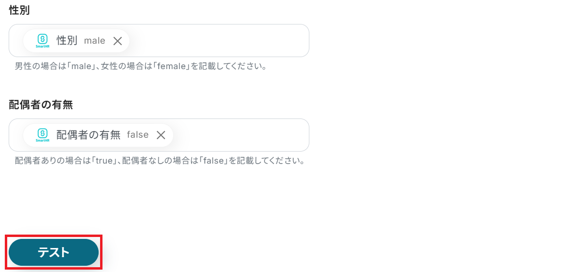This screenshot has height=272, width=574.
Task: Click the 性別 label text inside the chip
Action: point(67,41)
